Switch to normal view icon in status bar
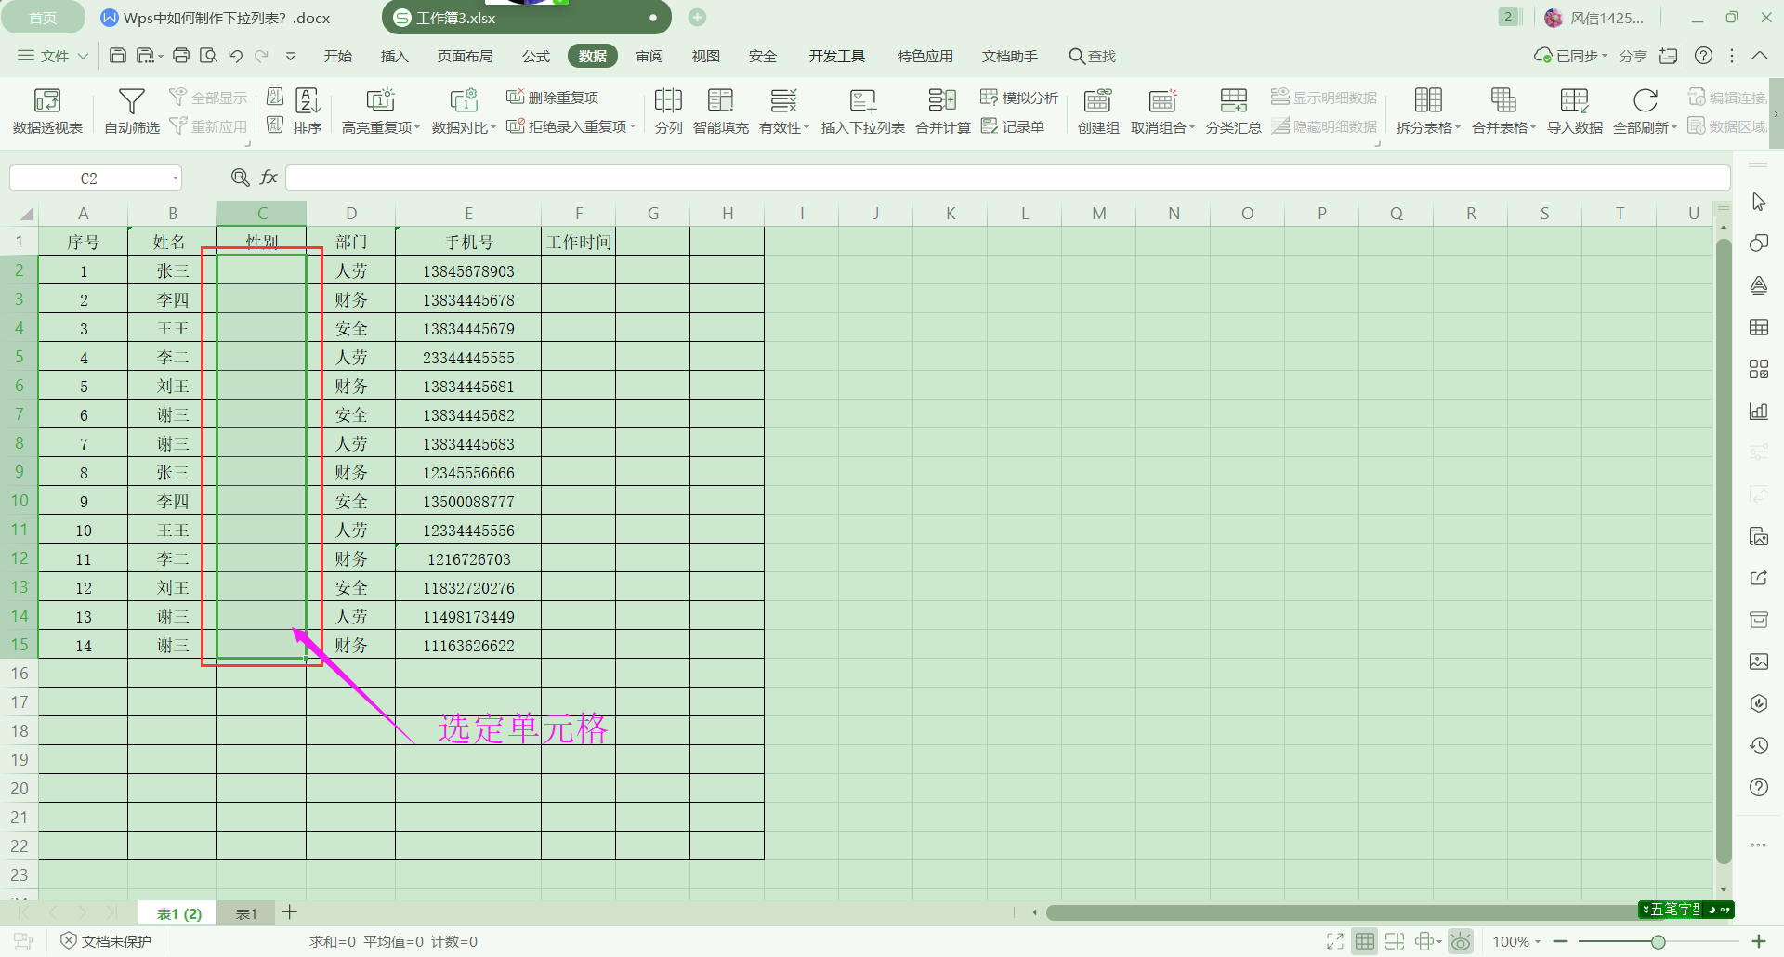Screen dimensions: 1784x957 [1365, 941]
